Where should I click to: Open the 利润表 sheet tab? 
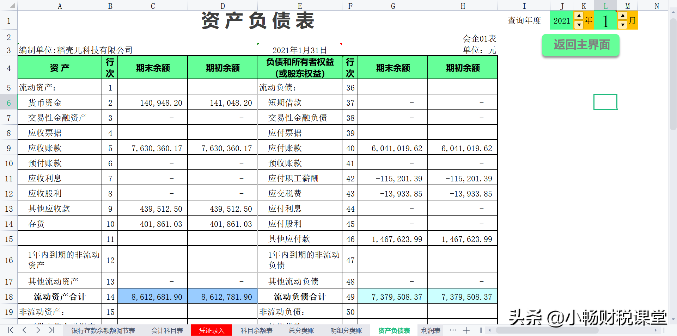click(430, 330)
